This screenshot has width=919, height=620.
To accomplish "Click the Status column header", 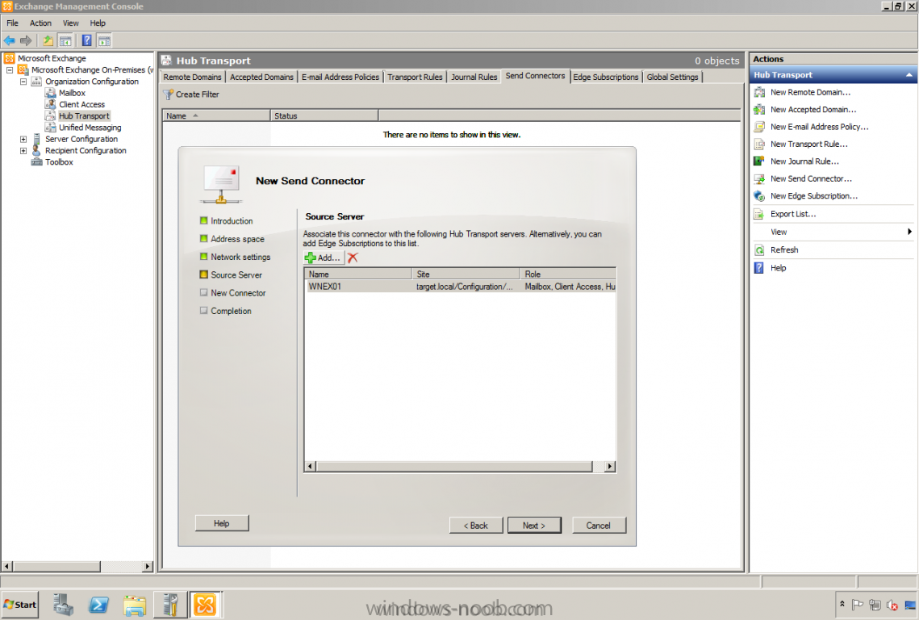I will (x=324, y=115).
